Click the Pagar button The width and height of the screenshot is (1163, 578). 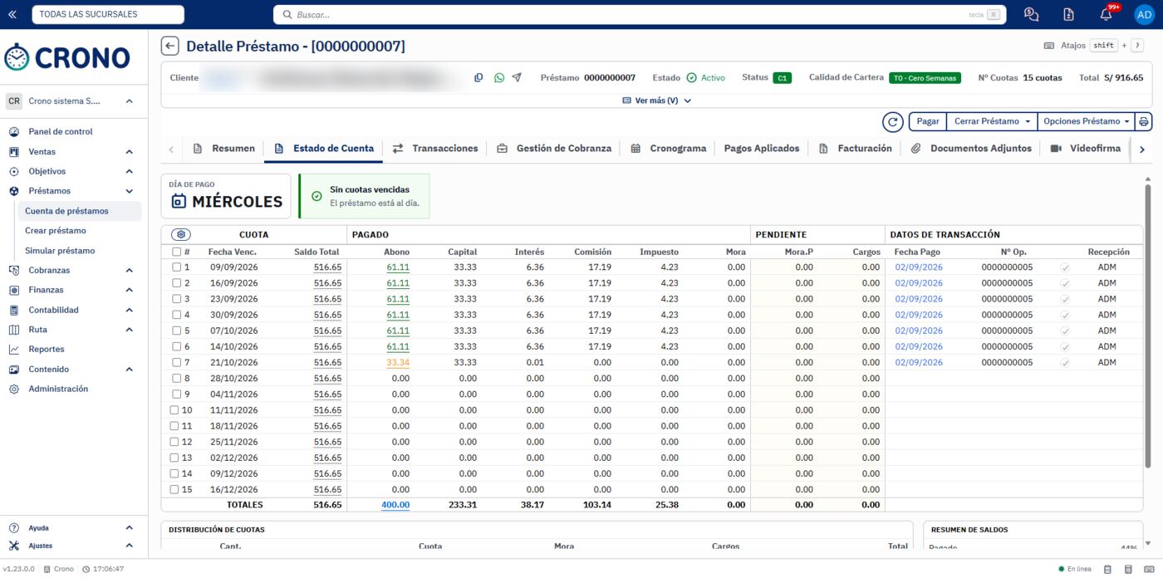coord(928,122)
